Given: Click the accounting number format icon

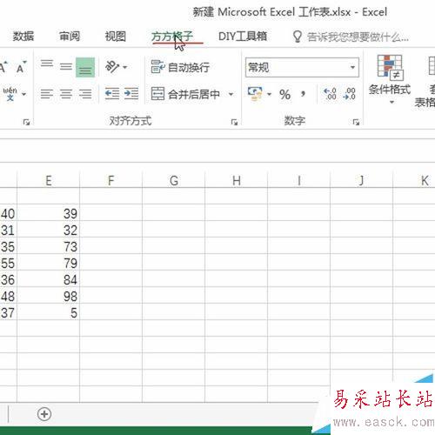Looking at the screenshot, I should (255, 94).
